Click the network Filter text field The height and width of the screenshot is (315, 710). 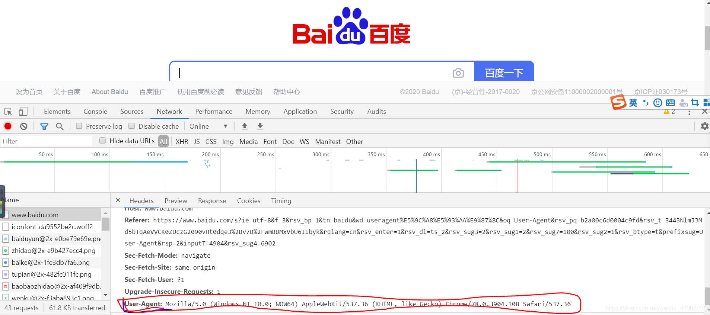click(46, 141)
